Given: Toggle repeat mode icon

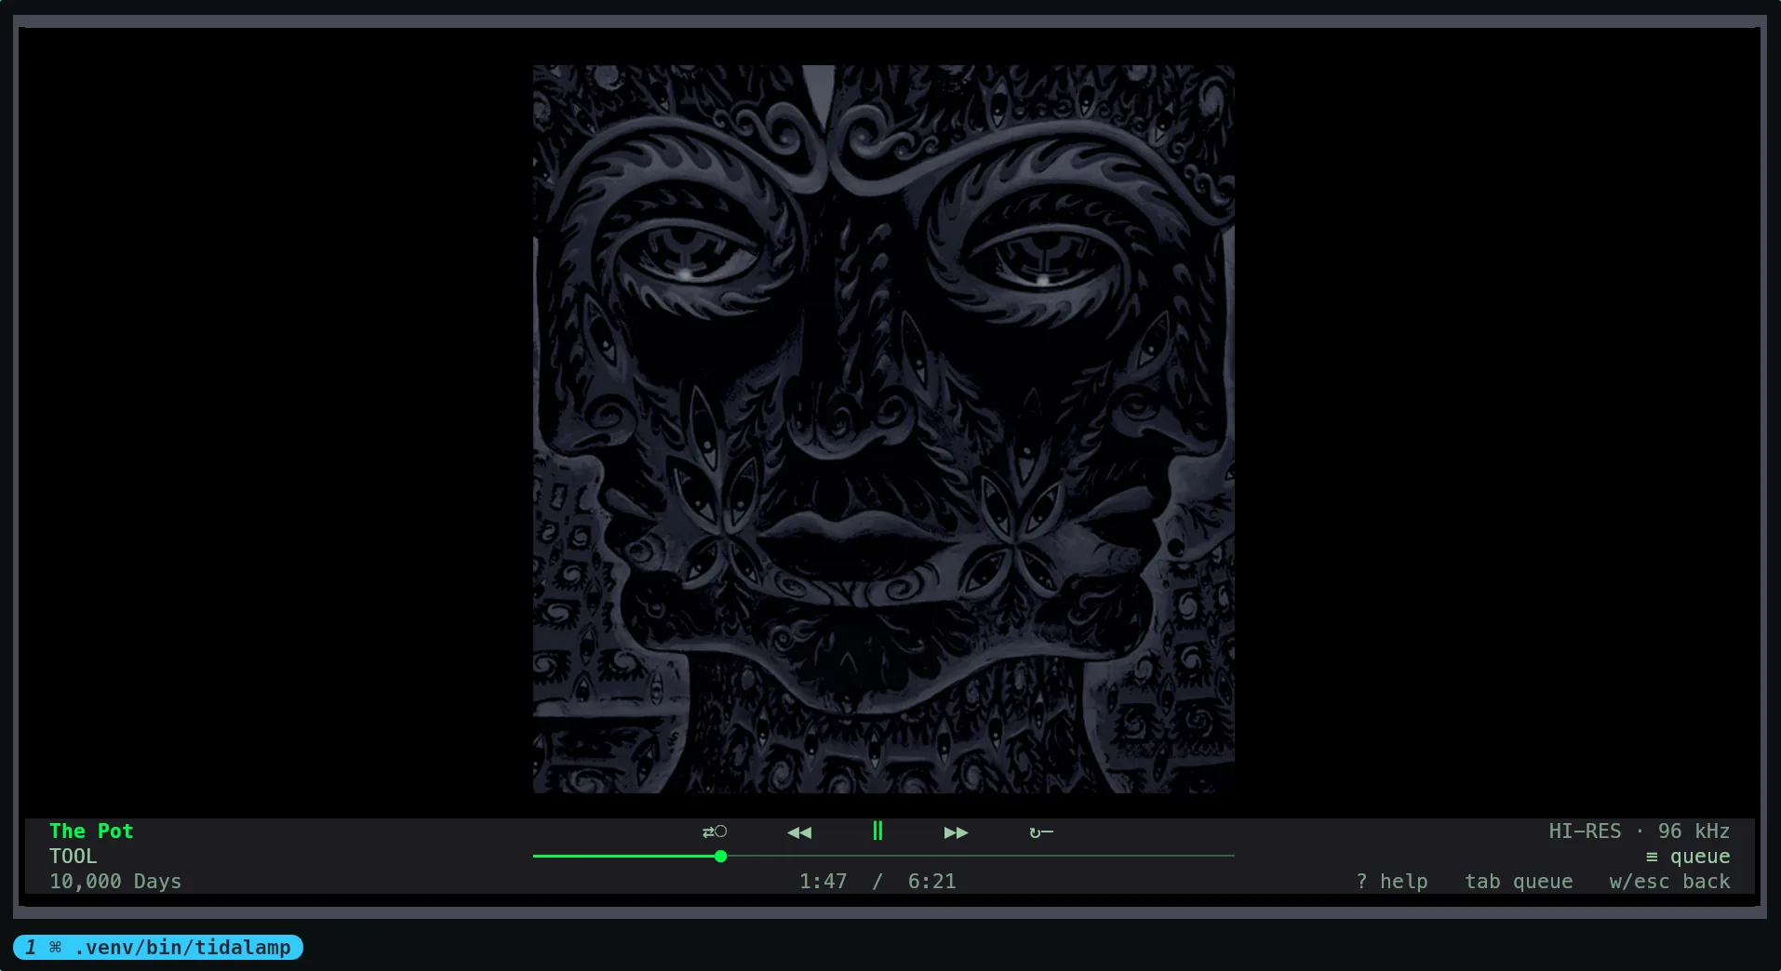Looking at the screenshot, I should 1041,832.
